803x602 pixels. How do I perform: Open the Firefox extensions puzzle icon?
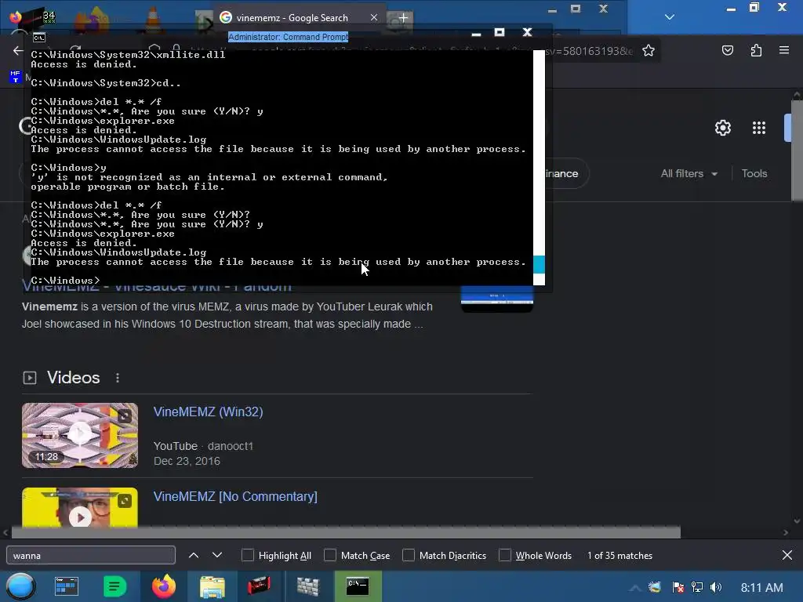click(756, 50)
